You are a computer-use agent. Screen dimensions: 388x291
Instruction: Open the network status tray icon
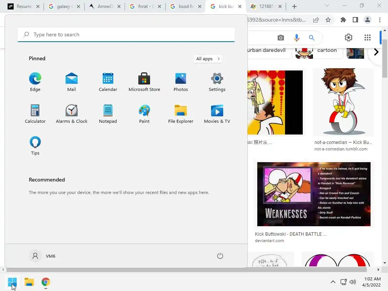click(x=343, y=282)
